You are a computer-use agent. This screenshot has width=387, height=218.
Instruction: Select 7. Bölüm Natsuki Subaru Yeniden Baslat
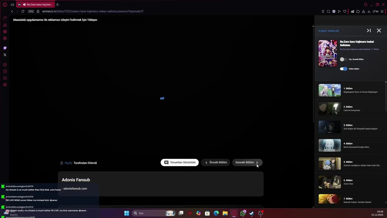350,199
